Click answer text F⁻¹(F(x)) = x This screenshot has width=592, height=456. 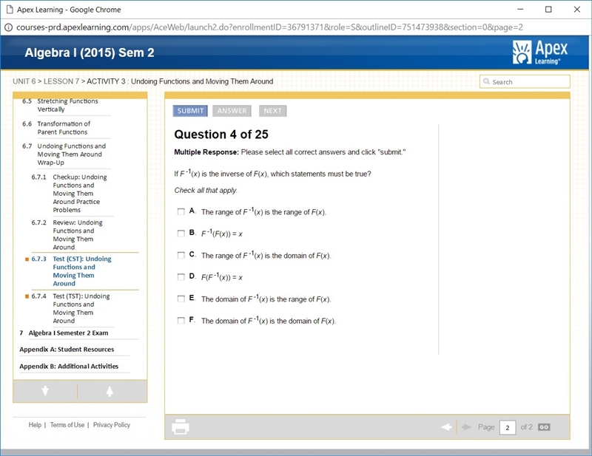coord(222,234)
